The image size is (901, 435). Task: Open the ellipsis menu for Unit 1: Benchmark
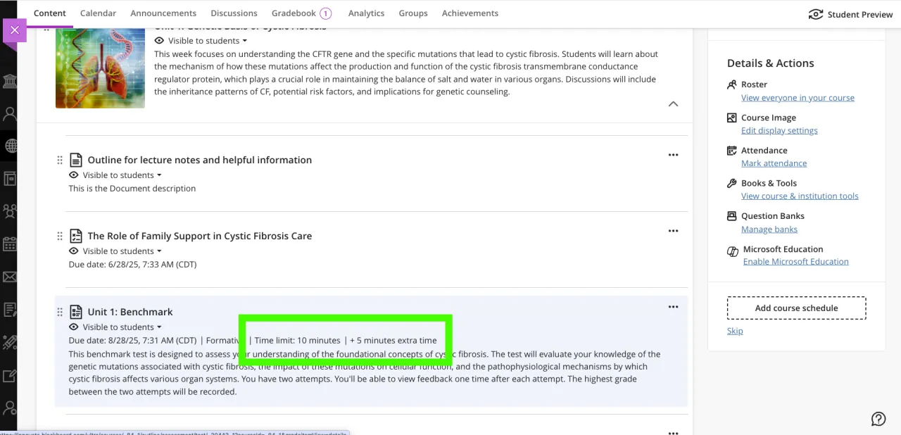tap(673, 306)
